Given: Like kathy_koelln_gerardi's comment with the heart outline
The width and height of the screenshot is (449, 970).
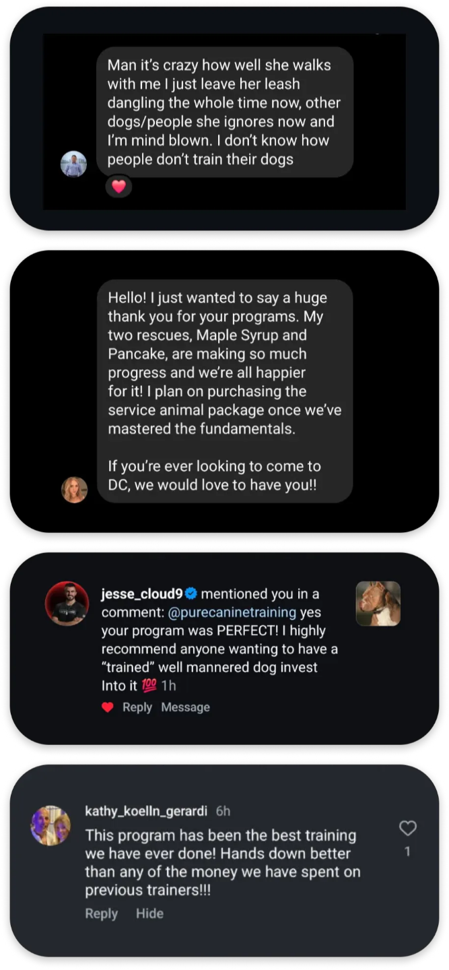Looking at the screenshot, I should click(x=407, y=828).
